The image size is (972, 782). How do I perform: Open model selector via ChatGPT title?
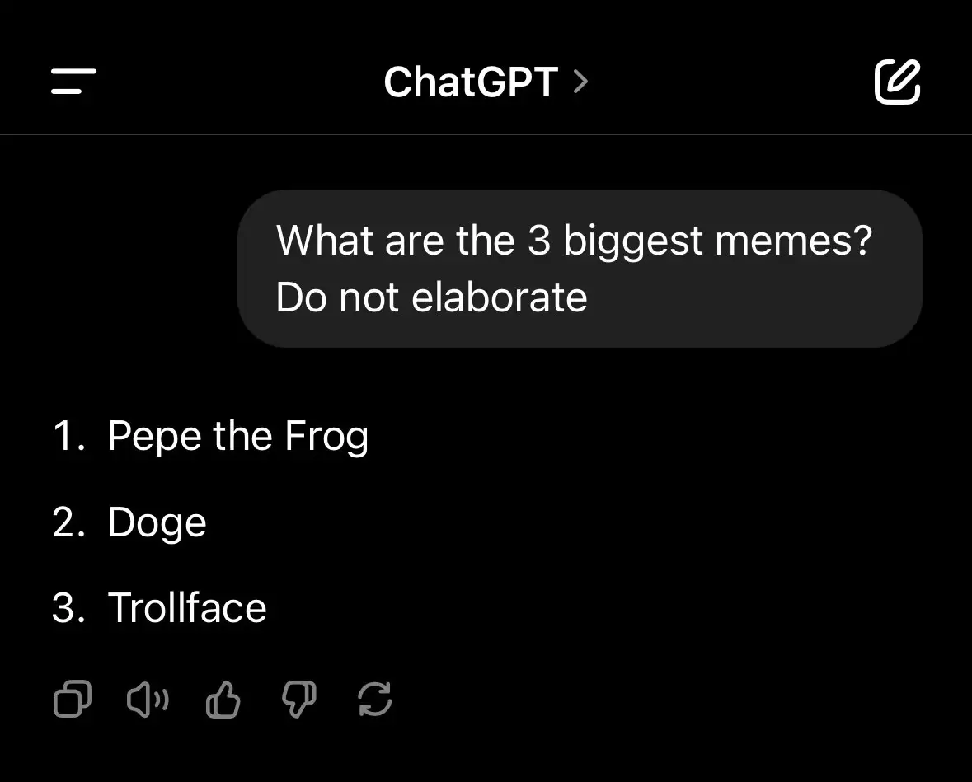471,82
